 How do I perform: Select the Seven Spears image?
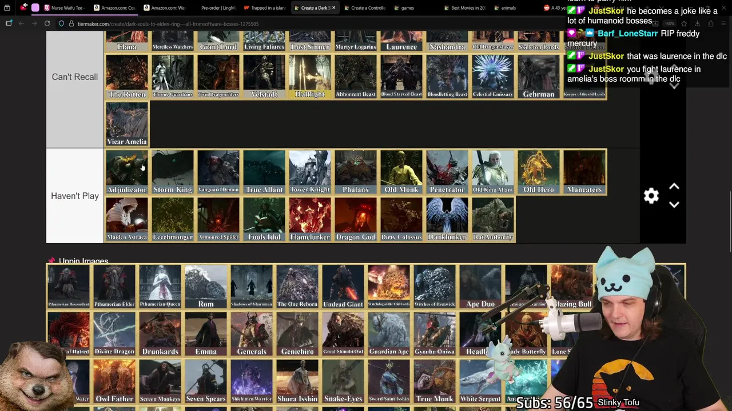206,381
